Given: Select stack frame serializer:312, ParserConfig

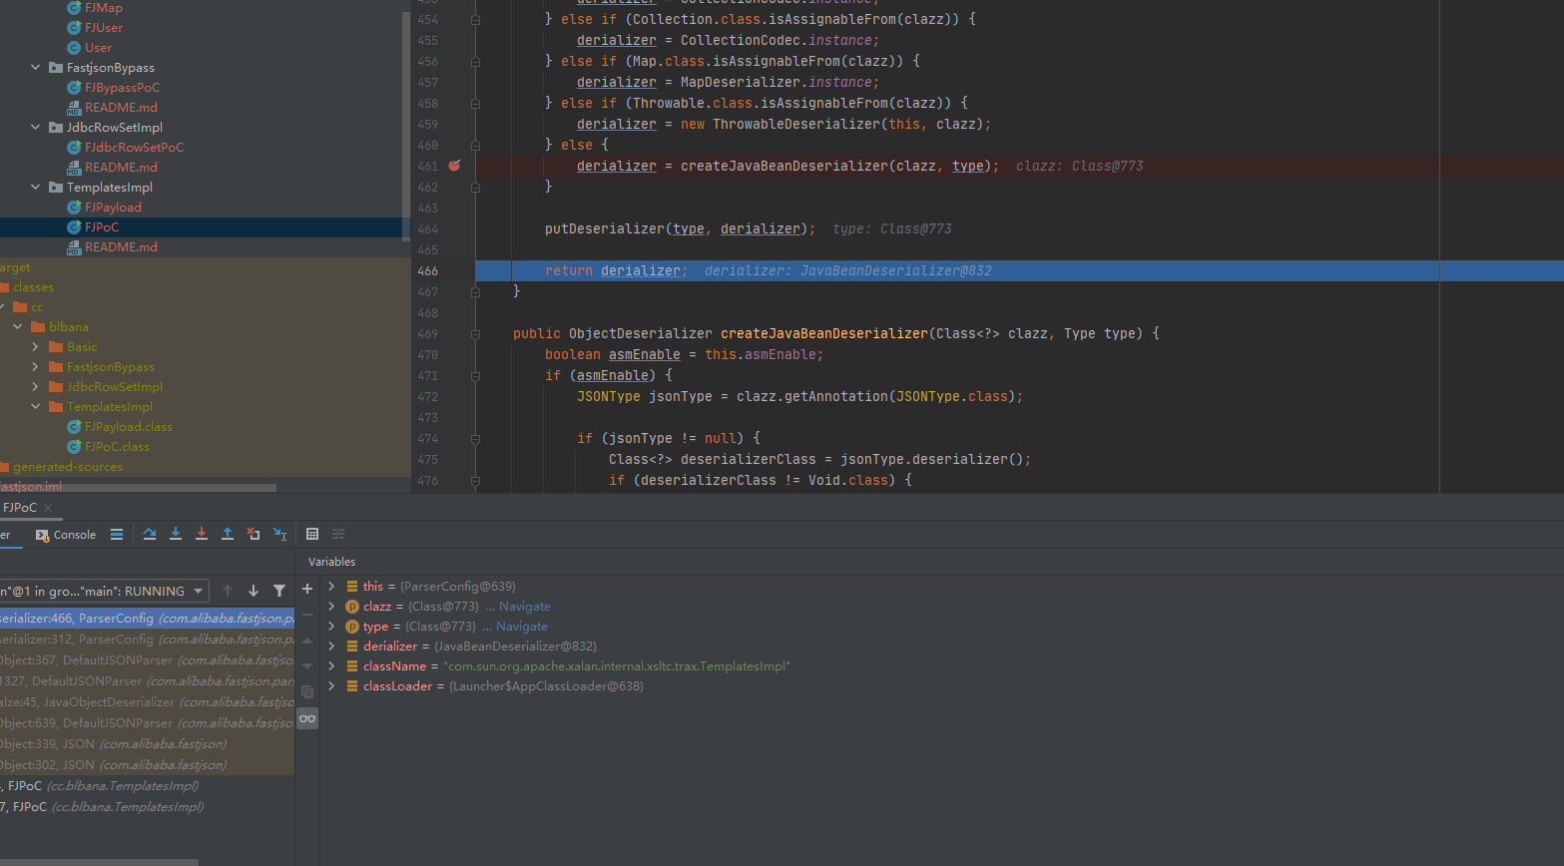Looking at the screenshot, I should 147,640.
